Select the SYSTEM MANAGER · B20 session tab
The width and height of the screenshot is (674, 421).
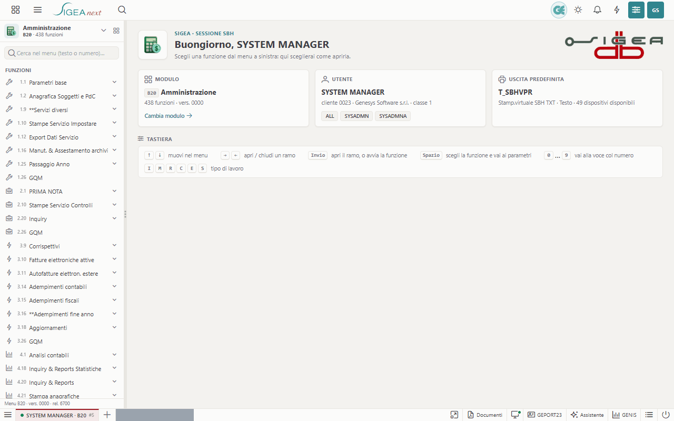(57, 415)
